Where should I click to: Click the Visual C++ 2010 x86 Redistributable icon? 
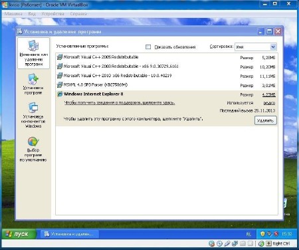point(60,76)
